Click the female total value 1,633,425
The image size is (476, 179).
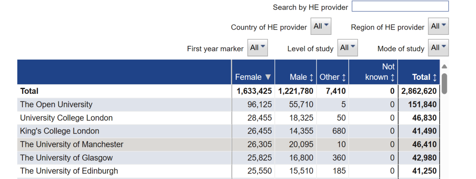coord(254,91)
